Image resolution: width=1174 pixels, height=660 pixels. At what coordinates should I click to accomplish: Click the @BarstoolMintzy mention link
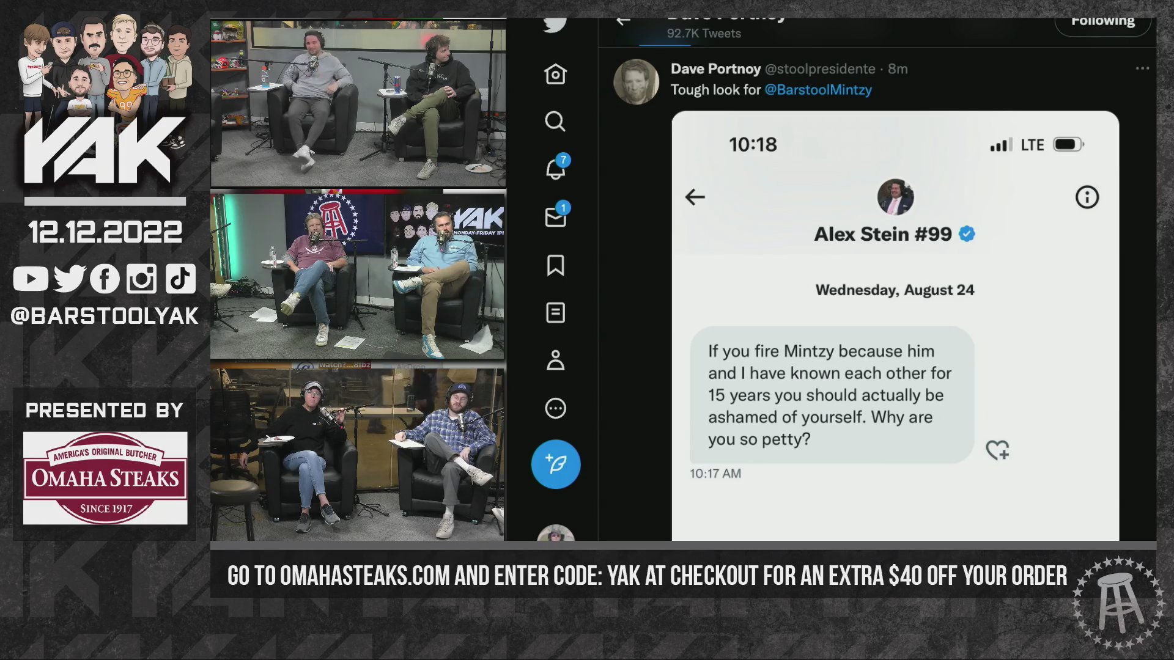point(818,90)
